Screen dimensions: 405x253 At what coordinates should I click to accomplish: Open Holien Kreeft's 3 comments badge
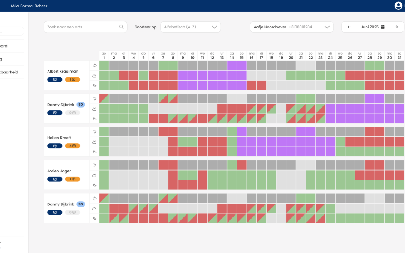[73, 146]
